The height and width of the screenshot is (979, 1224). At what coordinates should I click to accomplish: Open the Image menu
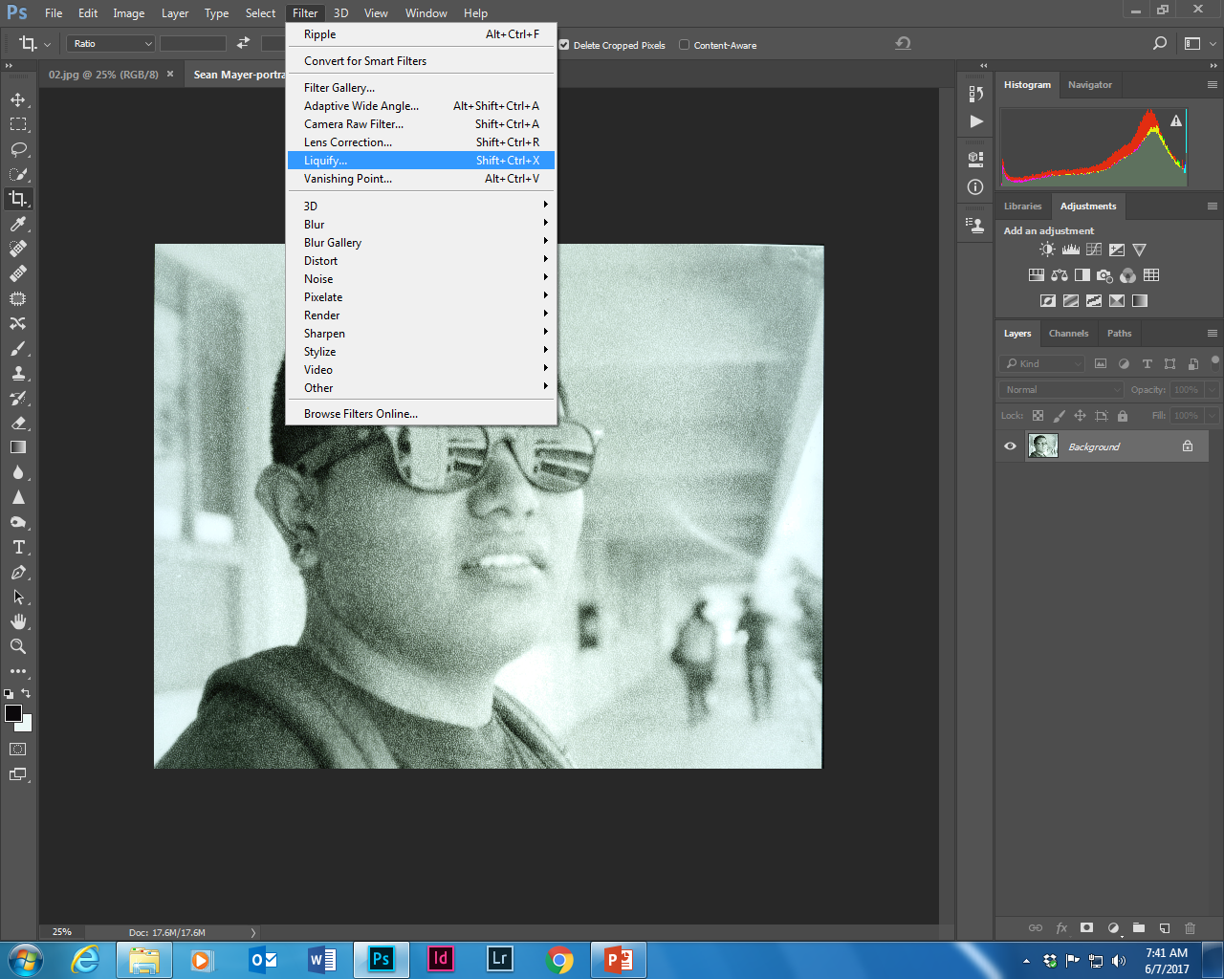point(129,13)
